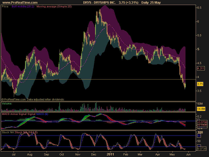Click the Oct date axis label
209x157 pixels.
62,154
